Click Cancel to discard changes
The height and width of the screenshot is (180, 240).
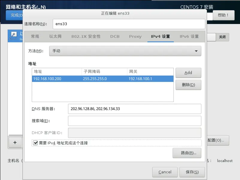pyautogui.click(x=165, y=172)
